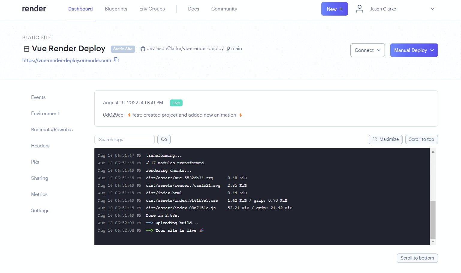Image resolution: width=461 pixels, height=273 pixels.
Task: Click the Vue Render Deploy title
Action: [x=69, y=49]
